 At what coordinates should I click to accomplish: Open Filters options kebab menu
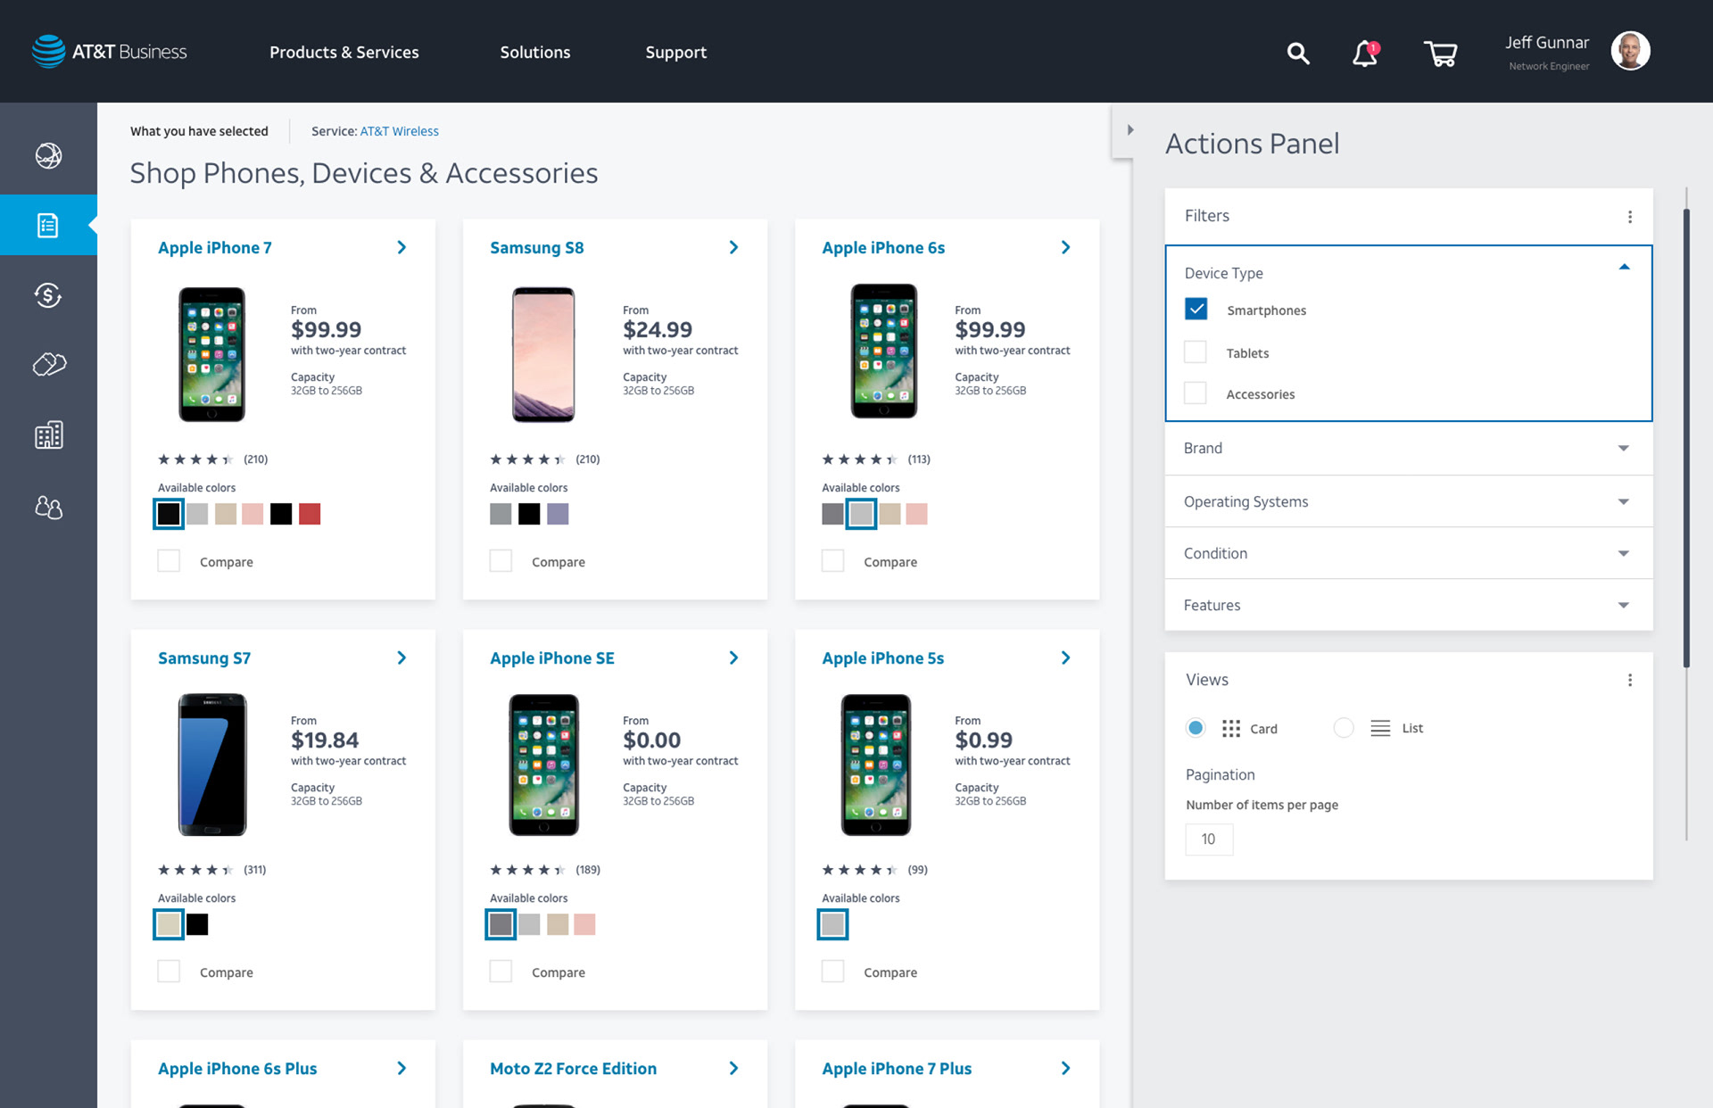click(1630, 217)
